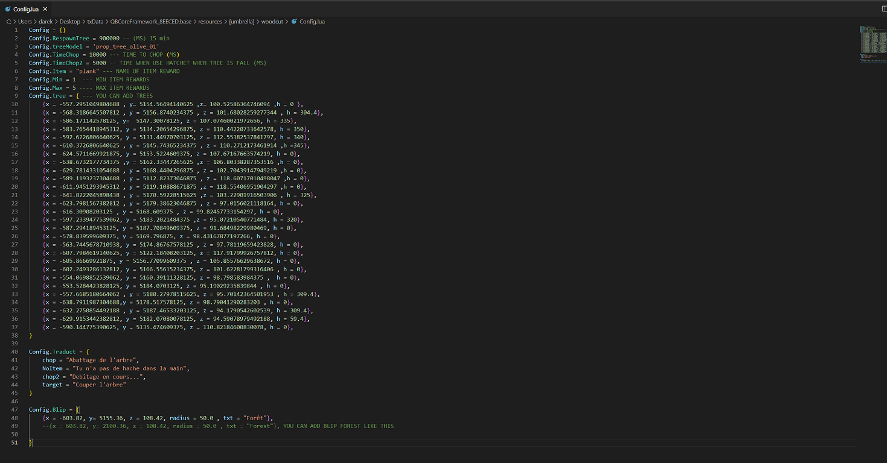Expand the 'Desktop' breadcrumb folder
Image resolution: width=887 pixels, height=463 pixels.
click(x=69, y=21)
